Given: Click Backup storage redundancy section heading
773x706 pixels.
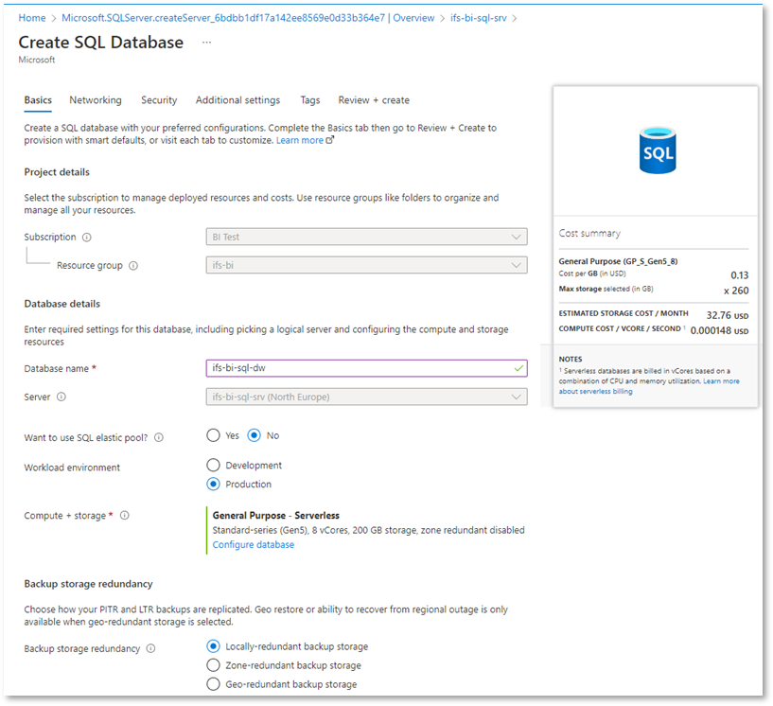Looking at the screenshot, I should click(88, 584).
